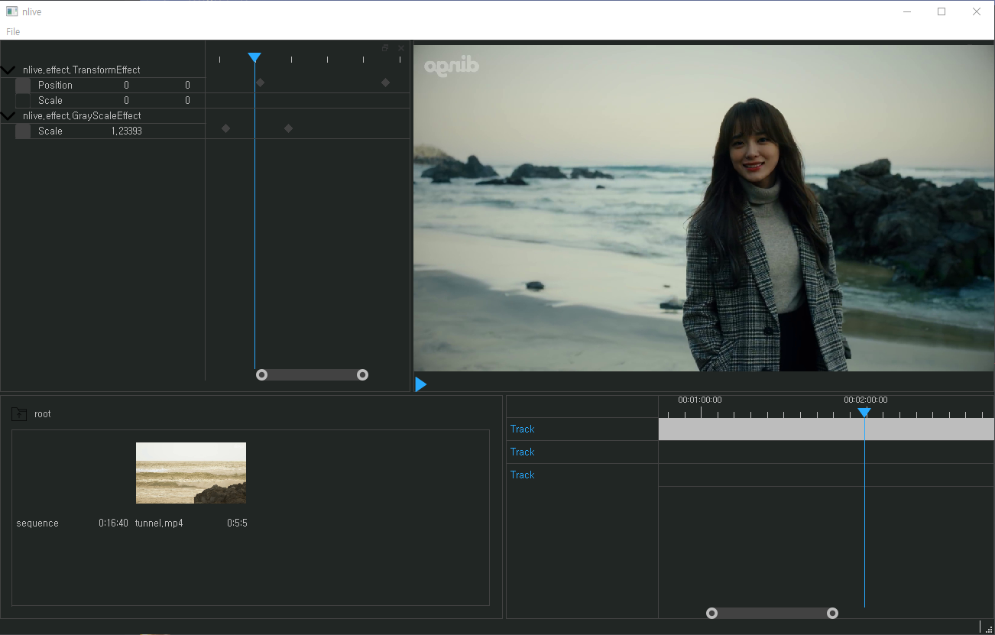Click the GrayScale Scale value 1.23393
This screenshot has width=995, height=635.
point(127,131)
